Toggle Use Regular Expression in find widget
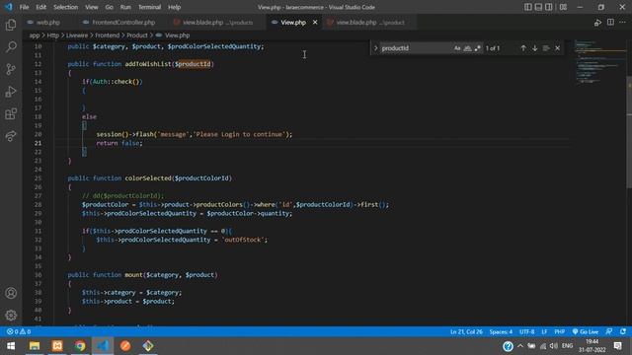Viewport: 632px width, 355px height. pos(478,48)
